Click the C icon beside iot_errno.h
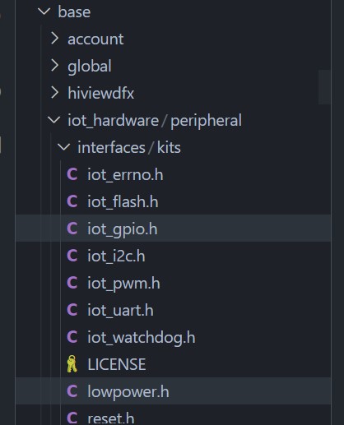344x425 pixels. click(72, 174)
